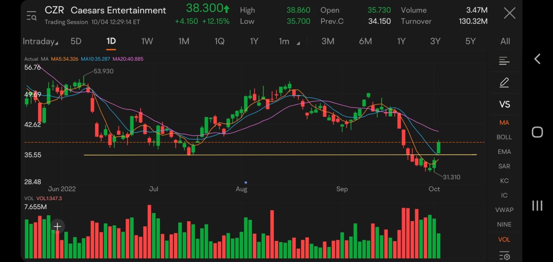This screenshot has width=553, height=262.
Task: Tap the Prev.C 34.150 value
Action: click(x=379, y=21)
